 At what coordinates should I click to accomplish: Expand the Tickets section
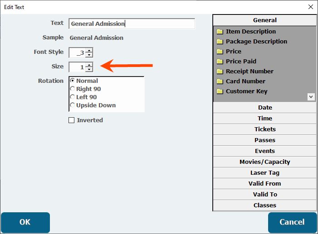(x=265, y=129)
